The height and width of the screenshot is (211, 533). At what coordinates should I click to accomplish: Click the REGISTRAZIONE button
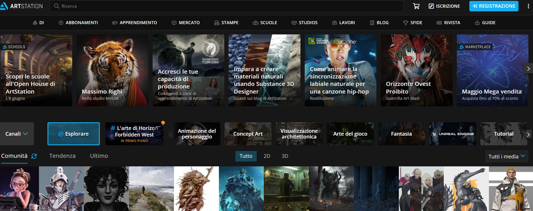493,6
